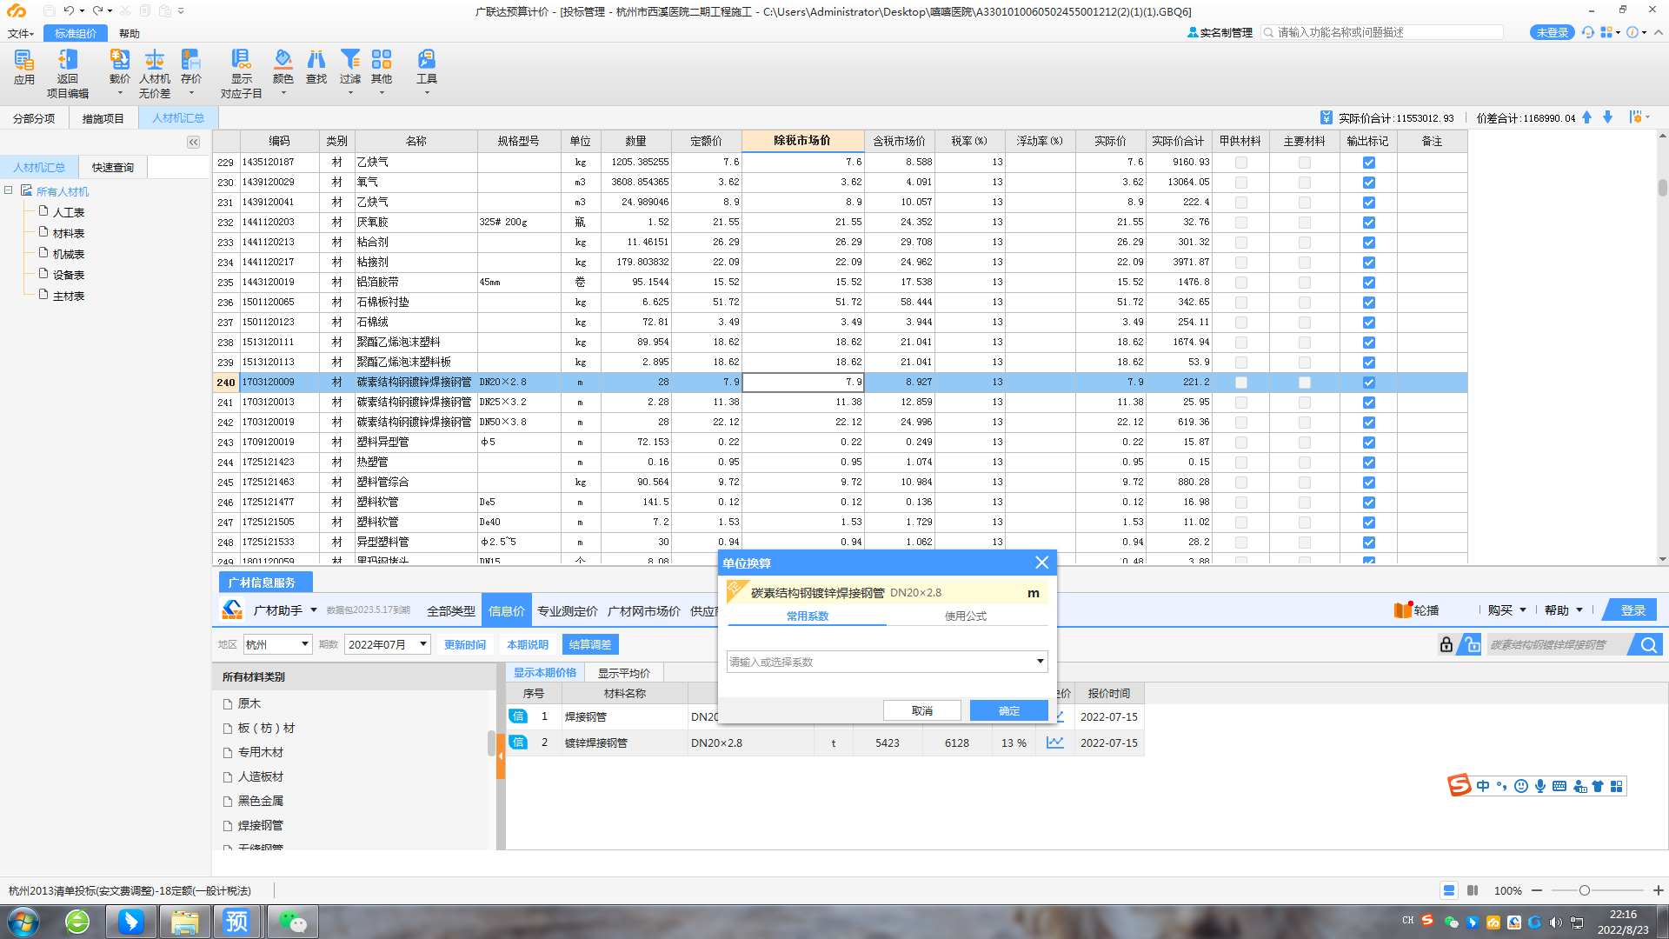
Task: Check 主要材料 box for row 243 塑料异型管
Action: 1304,443
